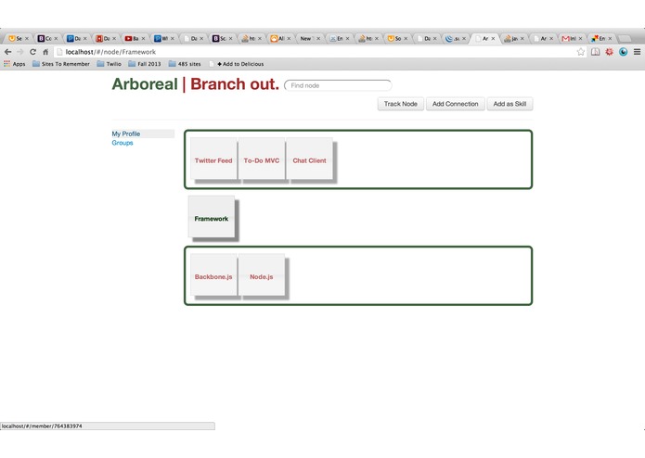This screenshot has width=645, height=458.
Task: Click the Arboreal title heading
Action: coord(145,84)
